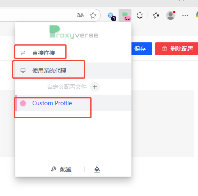
Task: Click the 保存 save button
Action: click(142, 49)
